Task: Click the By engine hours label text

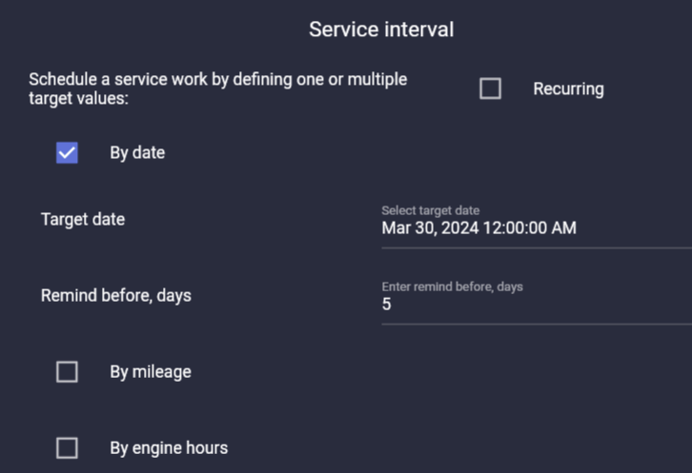Action: tap(169, 447)
